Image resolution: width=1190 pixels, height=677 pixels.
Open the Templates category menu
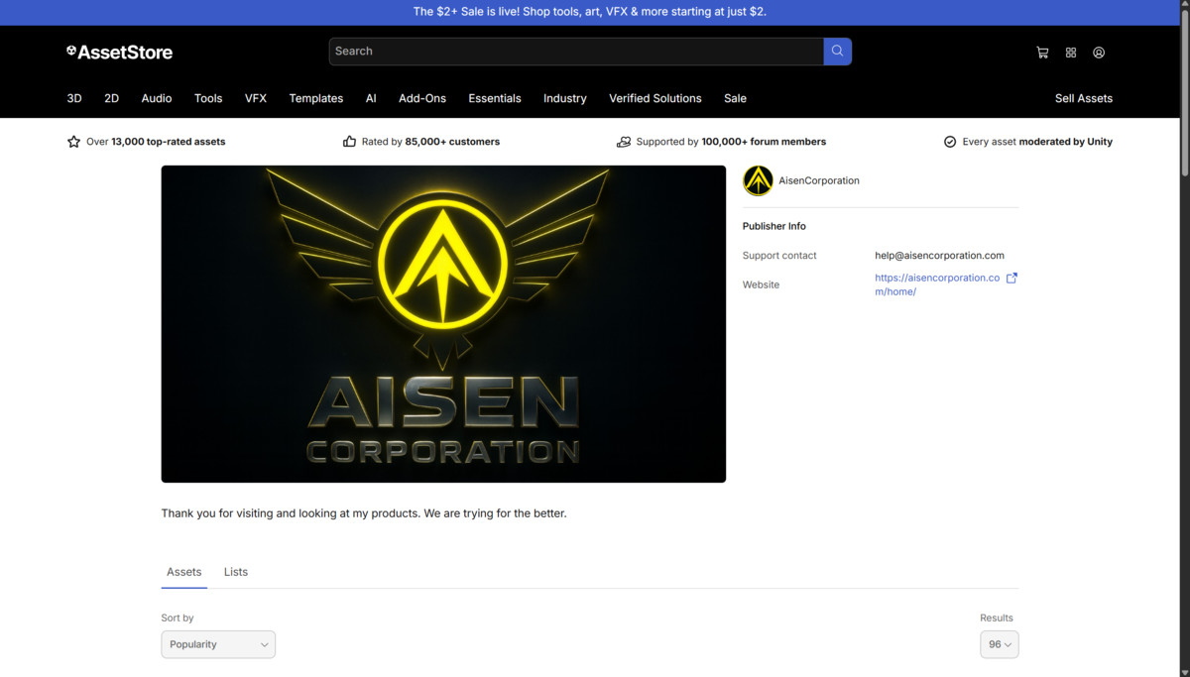click(316, 98)
